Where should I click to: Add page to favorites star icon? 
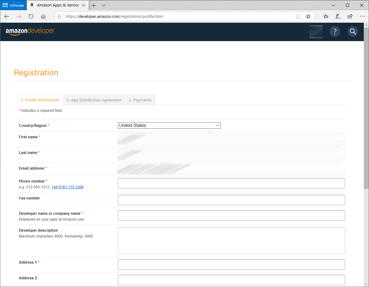click(x=308, y=17)
